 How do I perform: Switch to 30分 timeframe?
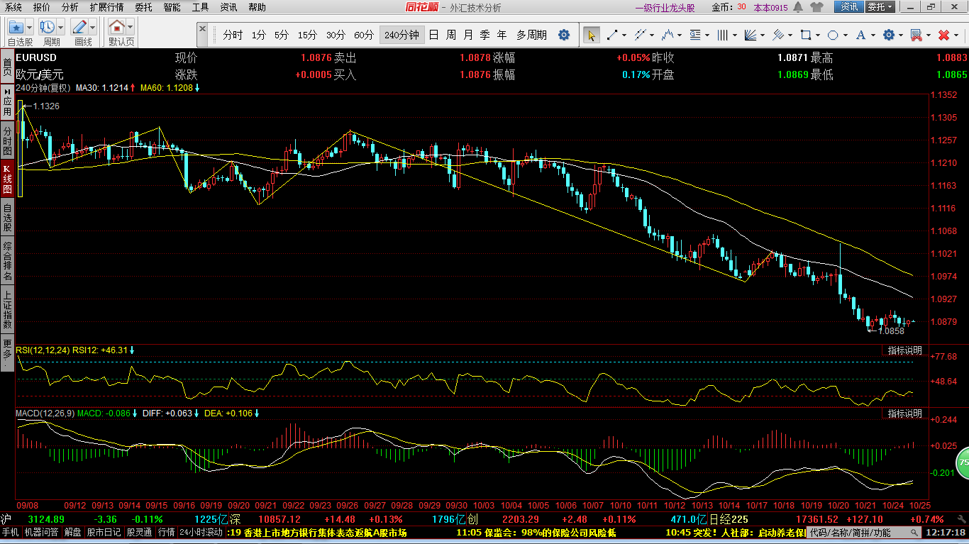[x=336, y=35]
